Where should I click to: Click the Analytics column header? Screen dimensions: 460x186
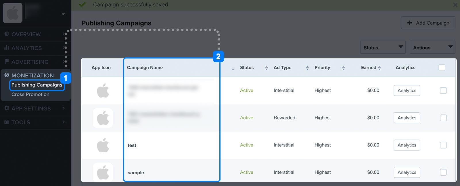[x=405, y=68]
